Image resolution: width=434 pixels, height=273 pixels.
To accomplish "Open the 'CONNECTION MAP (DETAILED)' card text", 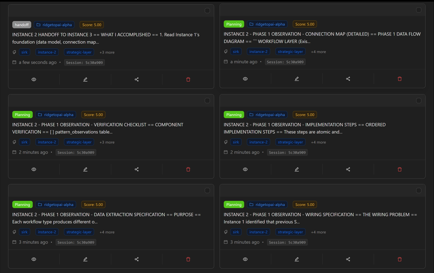I will point(322,38).
